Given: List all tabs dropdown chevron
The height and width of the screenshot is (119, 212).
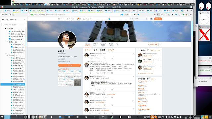Looking at the screenshot, I should [x=191, y=10].
